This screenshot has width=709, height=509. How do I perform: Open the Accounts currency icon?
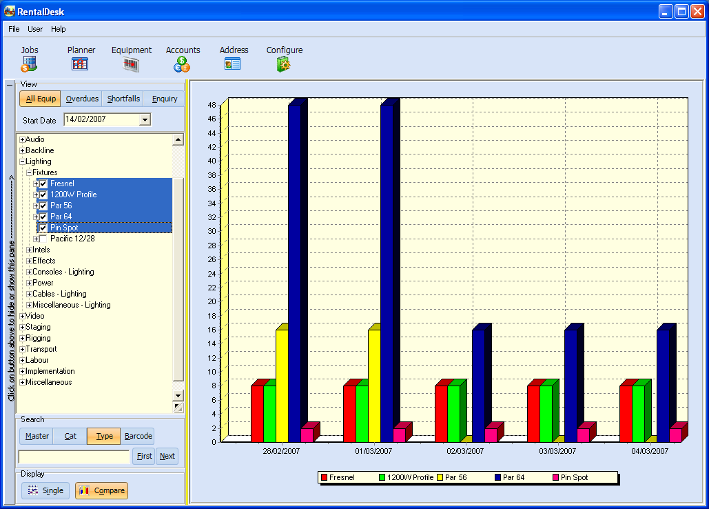pos(182,64)
